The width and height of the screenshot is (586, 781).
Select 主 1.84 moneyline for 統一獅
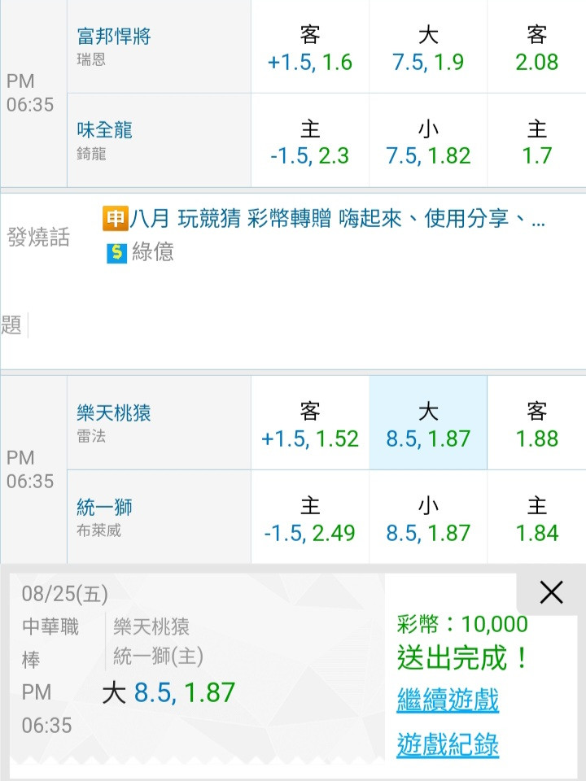[x=536, y=517]
